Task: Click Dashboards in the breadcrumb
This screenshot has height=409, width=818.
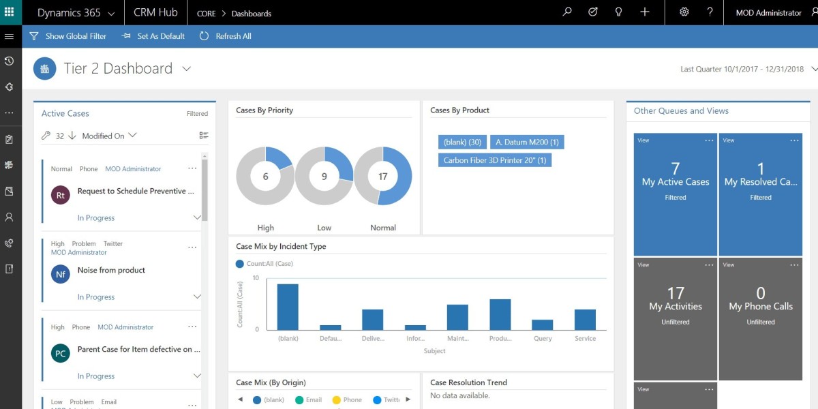Action: [x=252, y=13]
